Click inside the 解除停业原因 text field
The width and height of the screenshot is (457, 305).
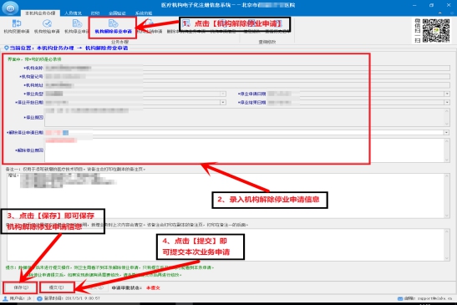tap(246, 150)
